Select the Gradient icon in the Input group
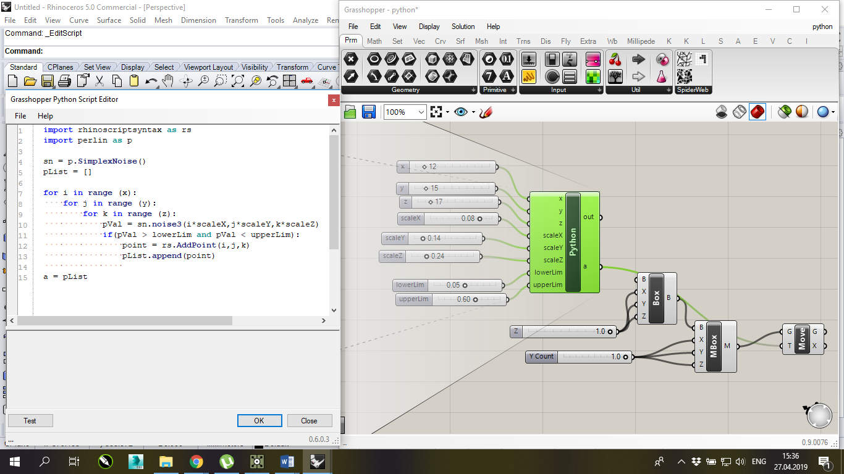Viewport: 844px width, 474px height. point(593,60)
